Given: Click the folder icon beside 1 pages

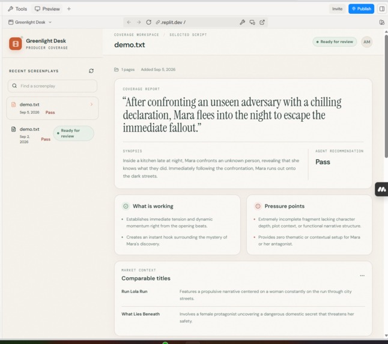Looking at the screenshot, I should (x=117, y=70).
